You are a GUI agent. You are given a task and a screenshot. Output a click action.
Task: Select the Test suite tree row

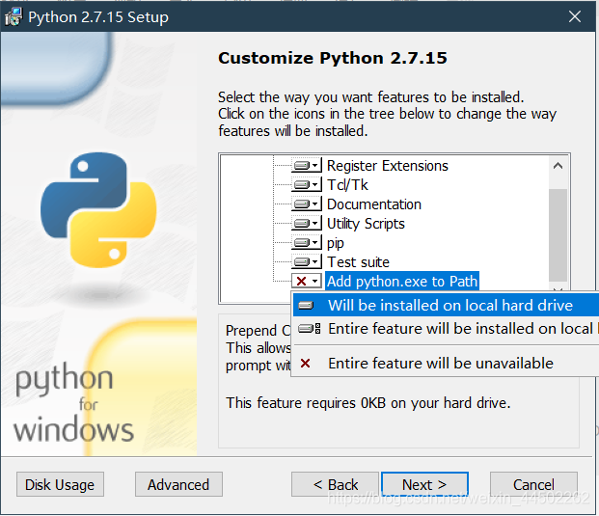(x=358, y=262)
